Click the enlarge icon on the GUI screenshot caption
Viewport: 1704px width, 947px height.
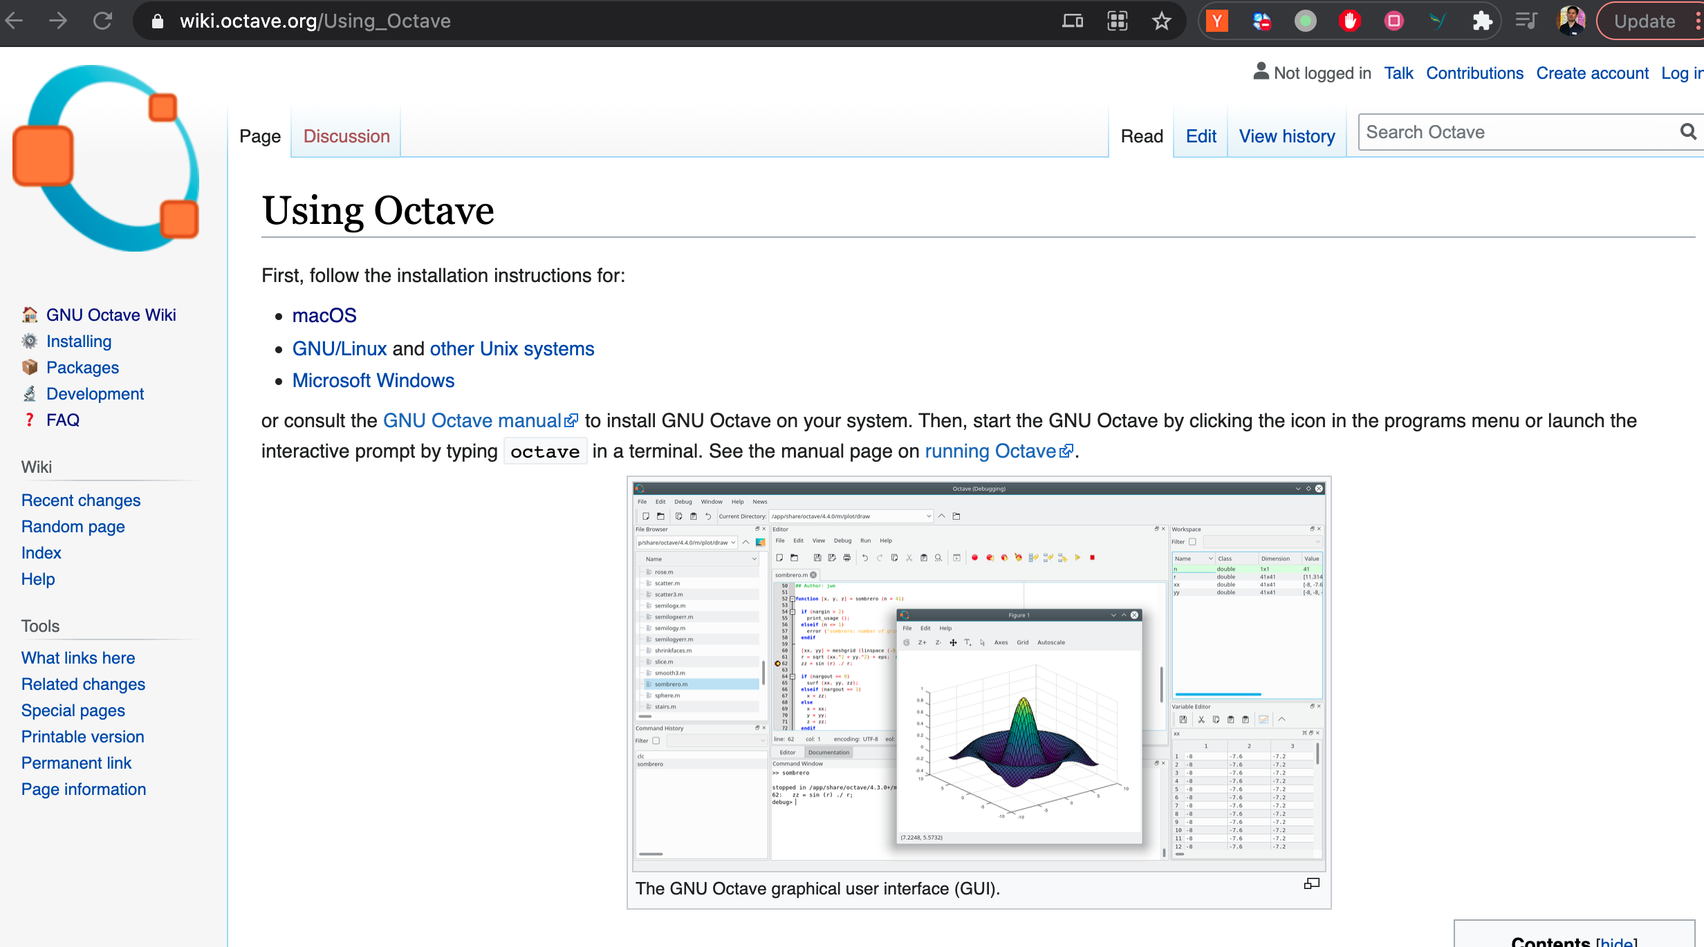[x=1311, y=883]
